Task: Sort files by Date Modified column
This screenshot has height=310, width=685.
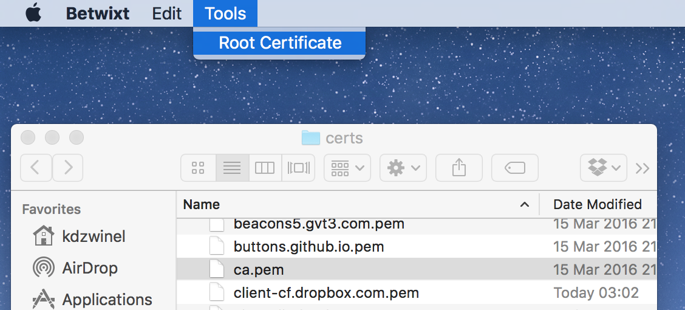Action: 597,205
